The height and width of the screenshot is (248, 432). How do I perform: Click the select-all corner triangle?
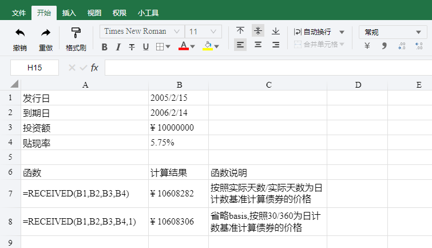[x=14, y=84]
